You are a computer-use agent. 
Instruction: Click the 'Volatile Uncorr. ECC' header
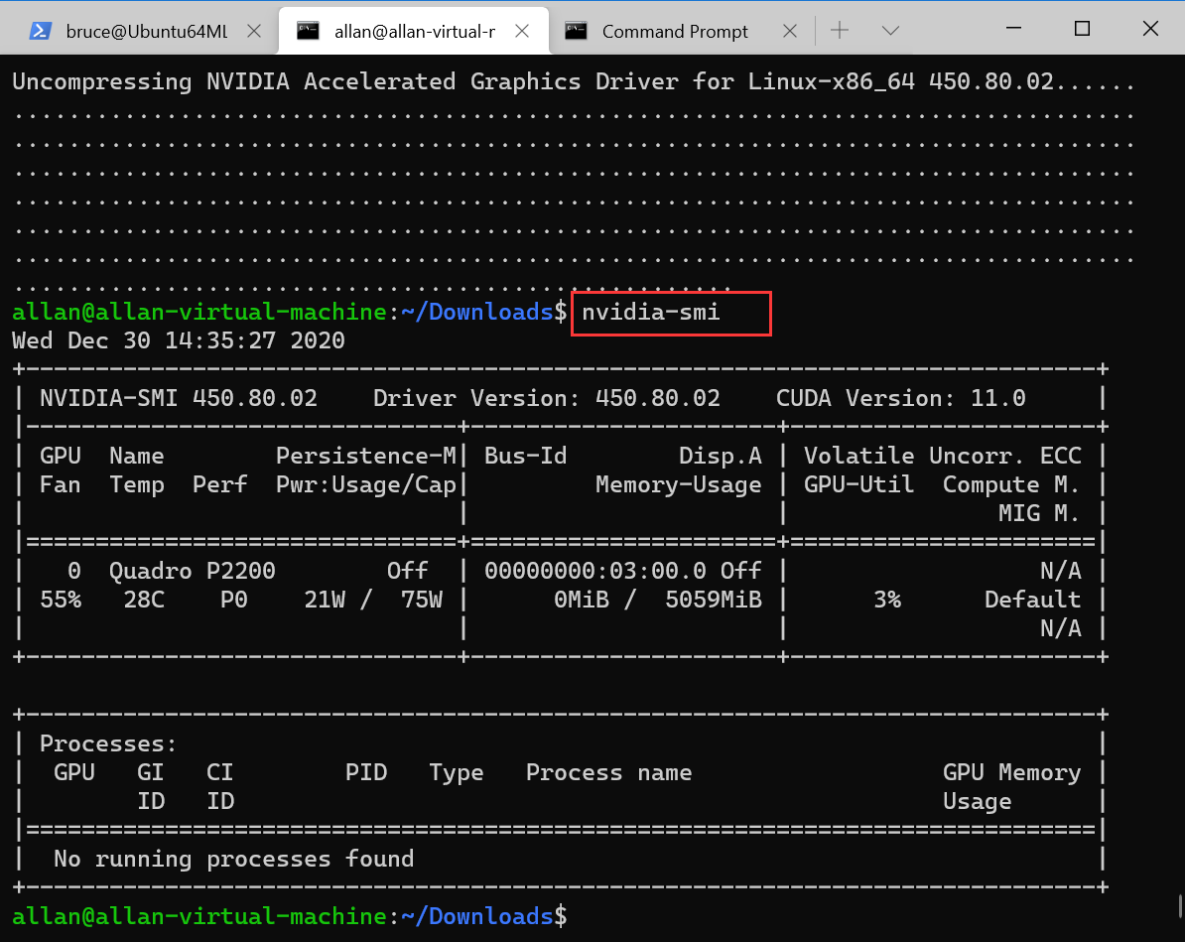point(943,456)
